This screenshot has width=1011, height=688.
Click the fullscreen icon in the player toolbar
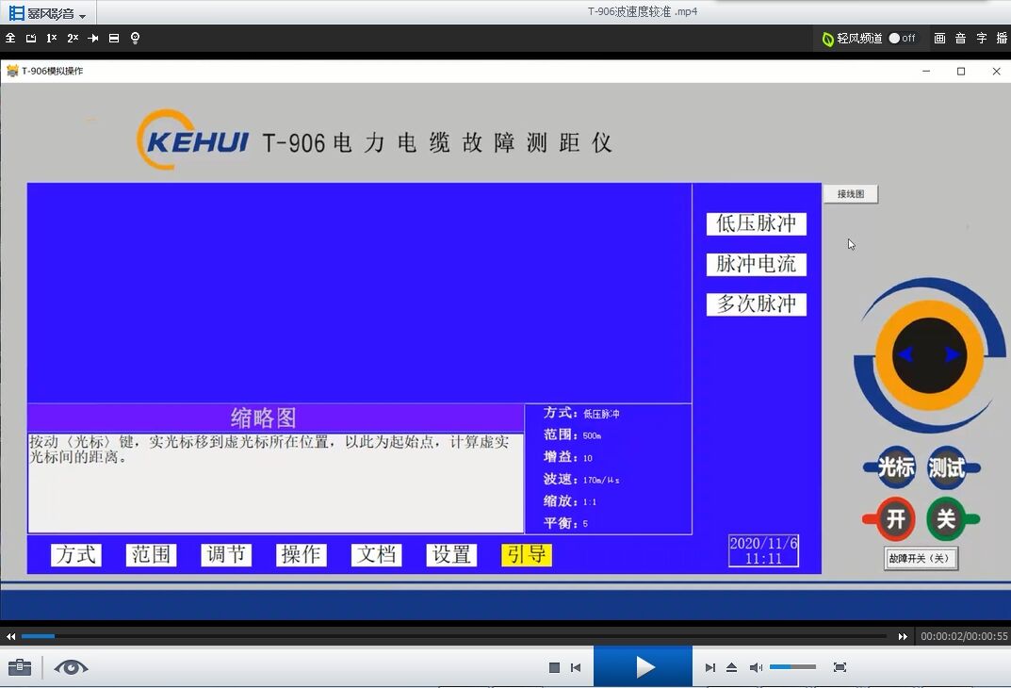coord(840,667)
